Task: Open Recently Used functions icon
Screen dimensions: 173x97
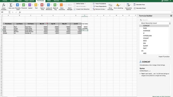Action: pos(17,5)
